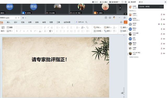Viewport: 167px width, 98px height.
Task: Click the WPS AI button
Action: coord(80,22)
